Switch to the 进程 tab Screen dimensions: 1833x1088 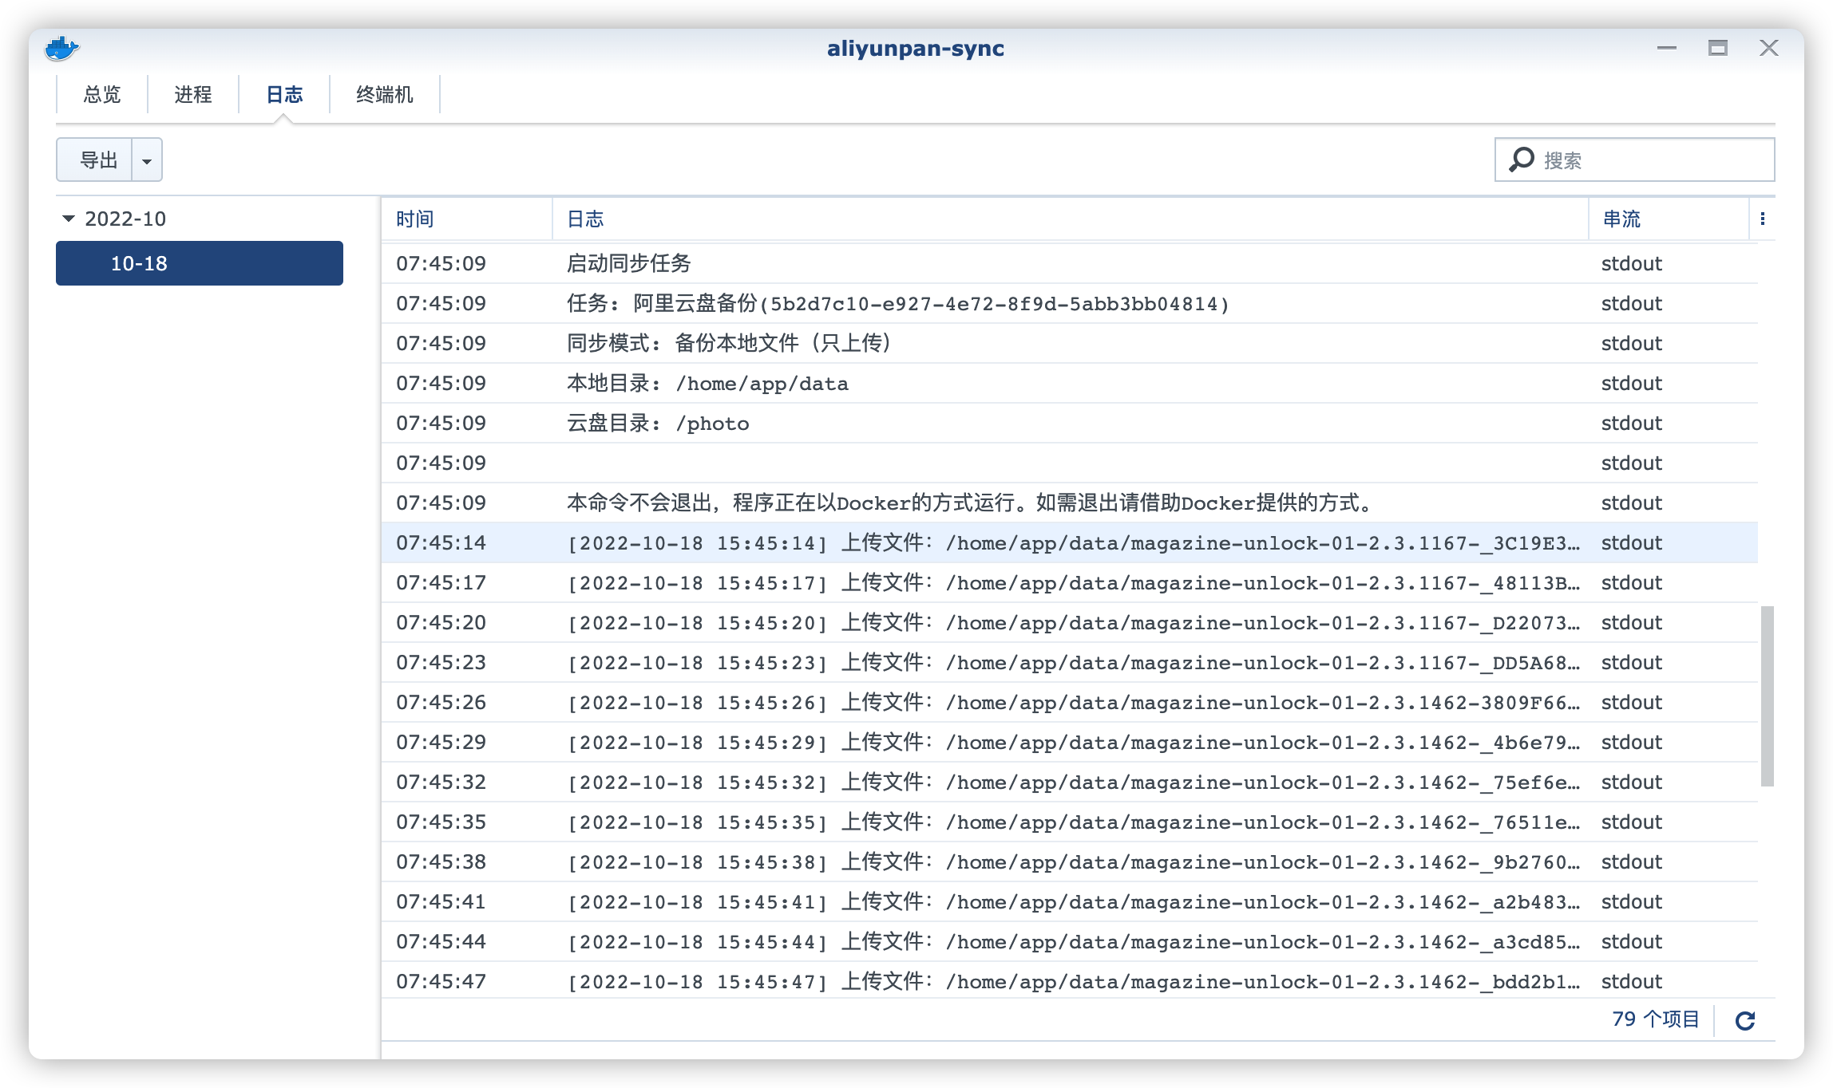coord(193,95)
